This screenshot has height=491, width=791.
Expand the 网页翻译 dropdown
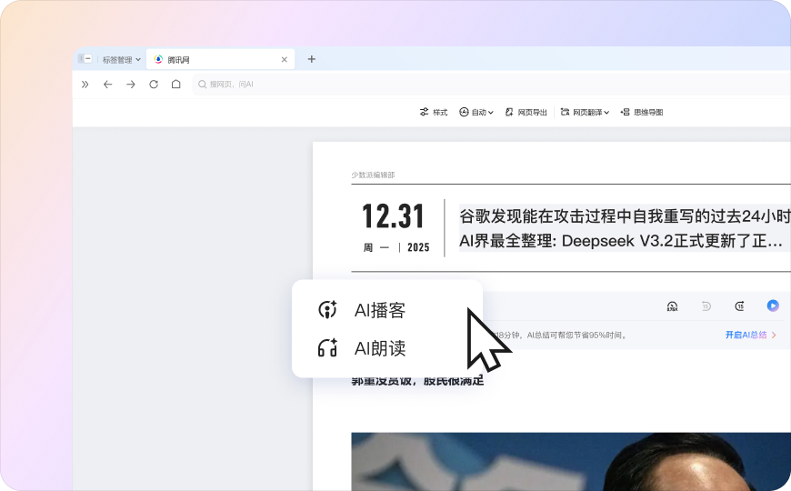point(585,112)
